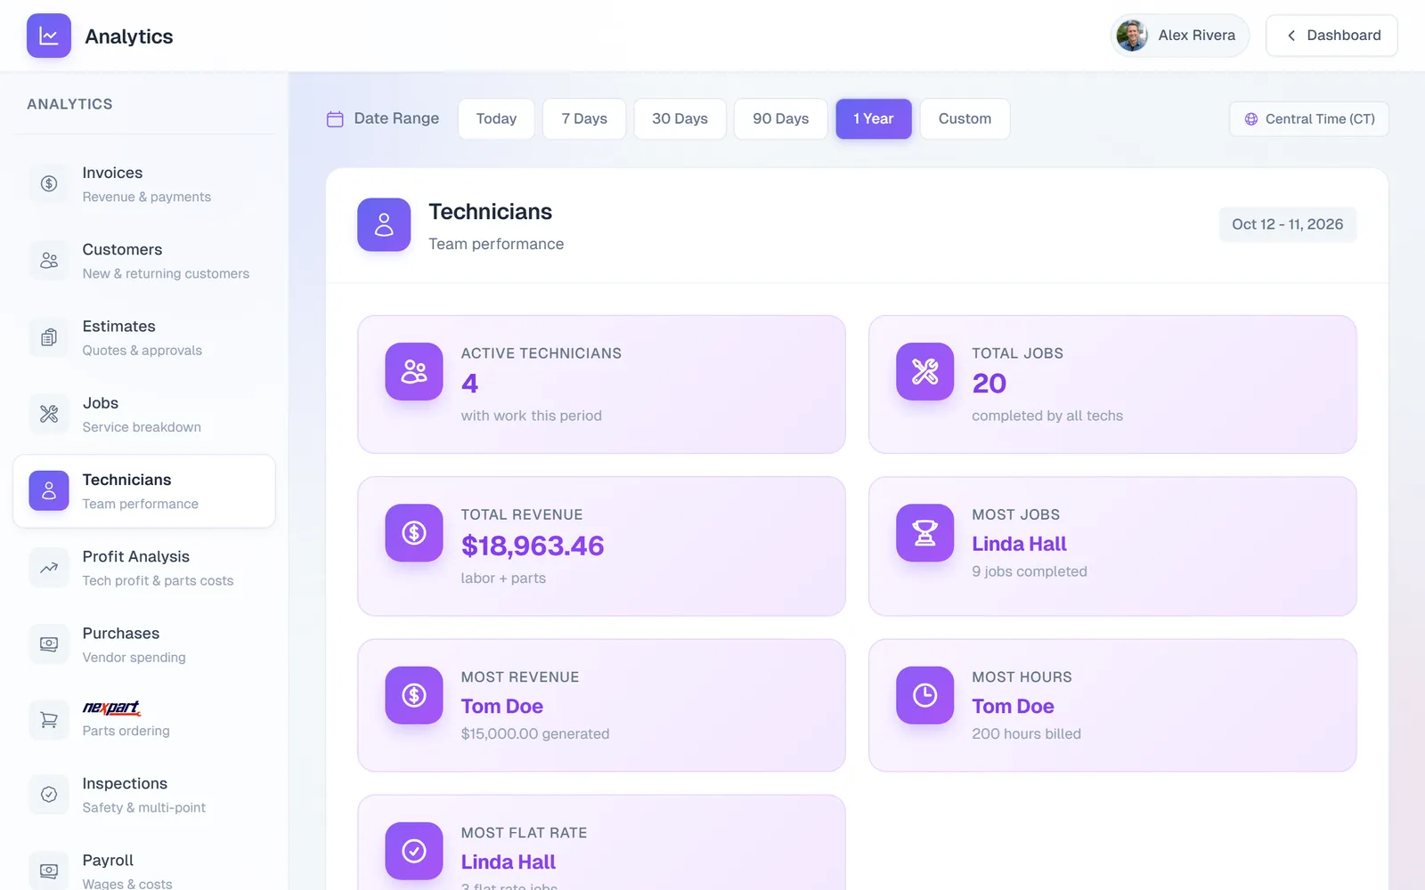Click the $18,963.46 total revenue value
1425x890 pixels.
pyautogui.click(x=533, y=546)
